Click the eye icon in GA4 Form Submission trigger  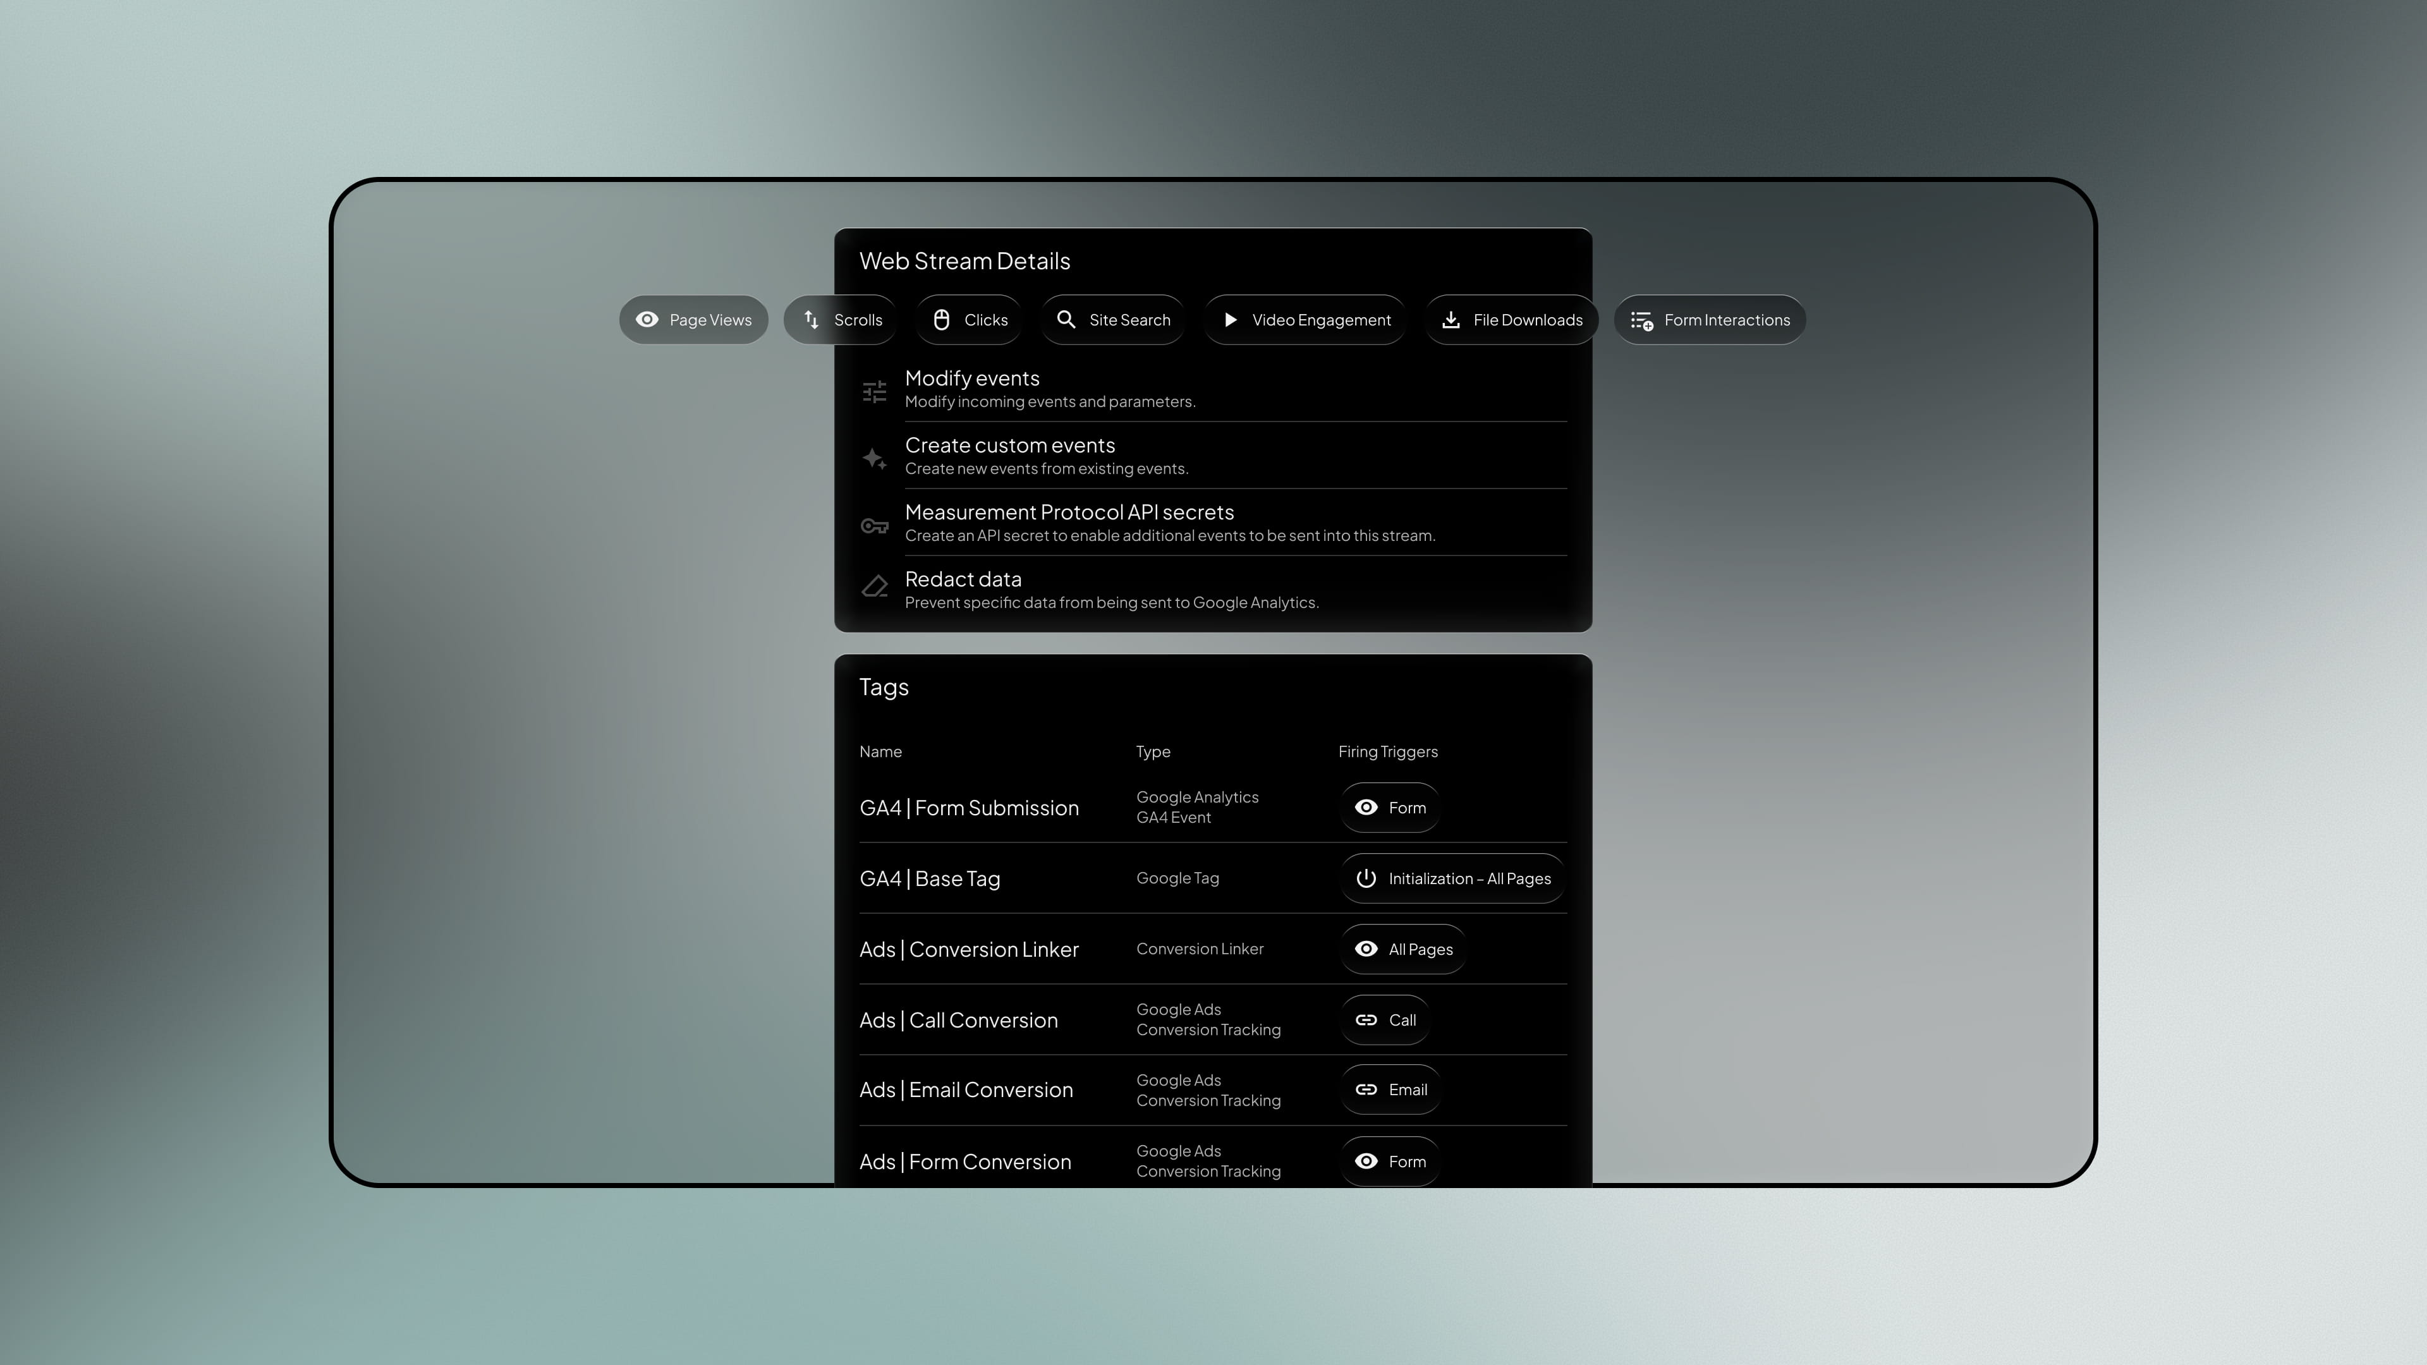pos(1366,808)
